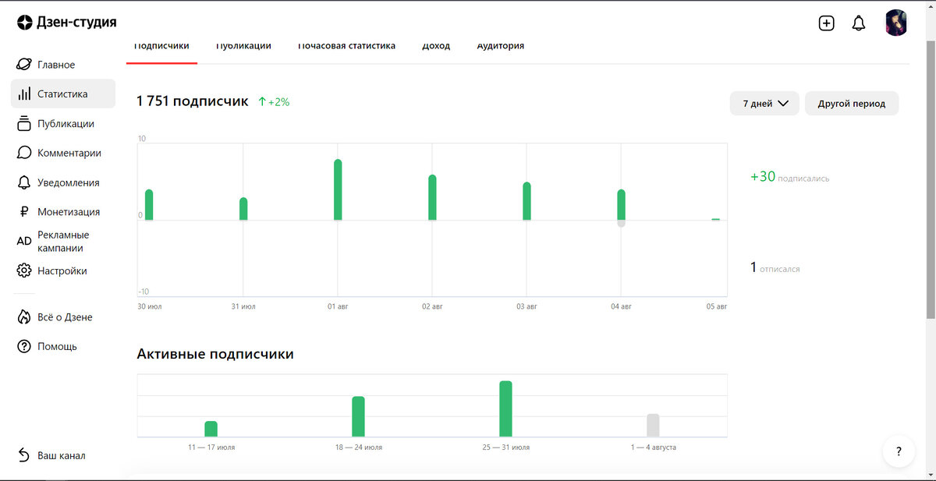Screen dimensions: 936x481
Task: Open Комментарии via the speech bubble icon
Action: (23, 153)
